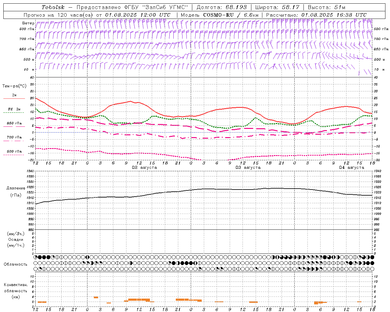Screen dimensions: 390x312
Task: Click the Давление pressure panel title
Action: pos(16,188)
